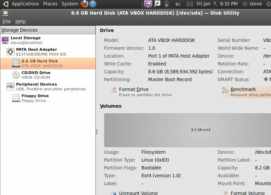Click the 8.6 GB Hard Disk drive icon
The image size is (271, 195).
tap(16, 63)
